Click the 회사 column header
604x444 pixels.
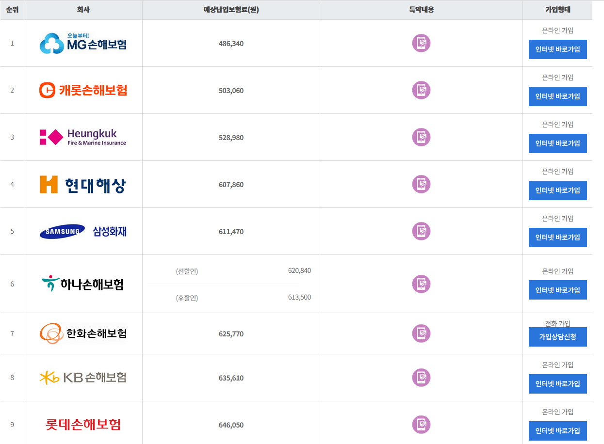(83, 10)
